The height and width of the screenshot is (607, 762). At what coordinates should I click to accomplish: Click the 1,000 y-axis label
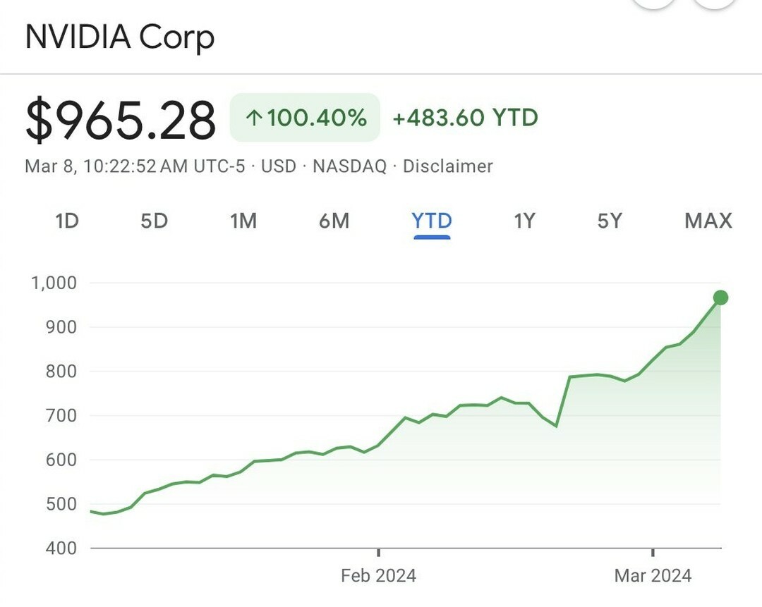coord(54,283)
